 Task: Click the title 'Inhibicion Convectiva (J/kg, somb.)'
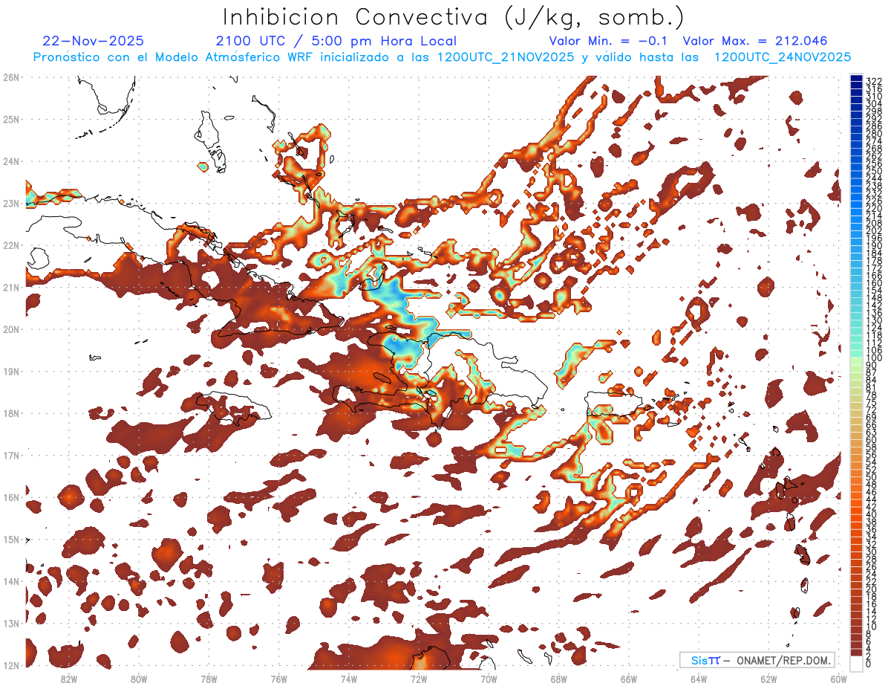[454, 17]
